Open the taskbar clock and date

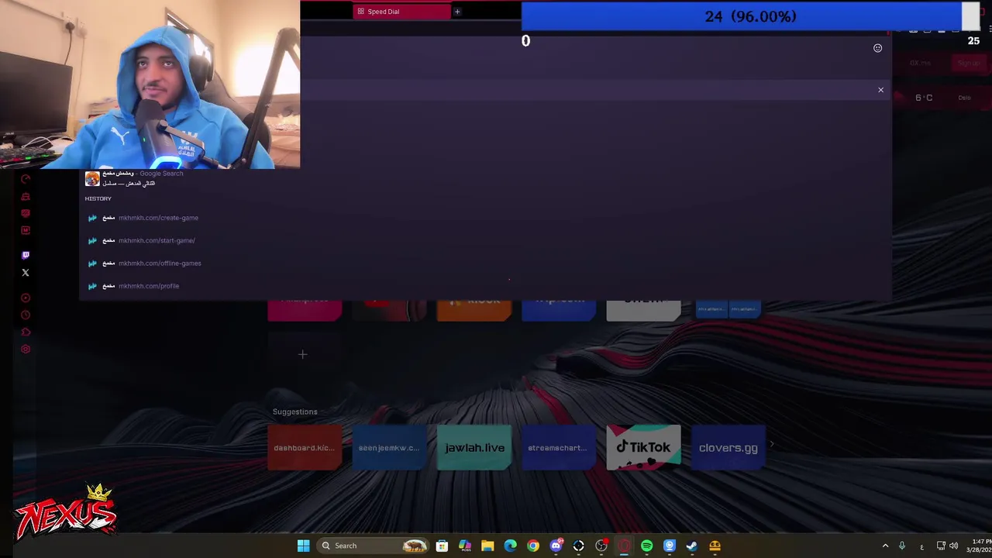pos(979,546)
